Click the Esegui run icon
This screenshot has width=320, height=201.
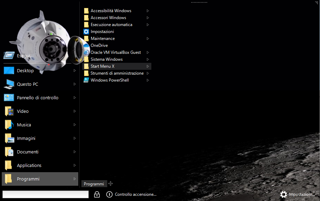(9, 56)
